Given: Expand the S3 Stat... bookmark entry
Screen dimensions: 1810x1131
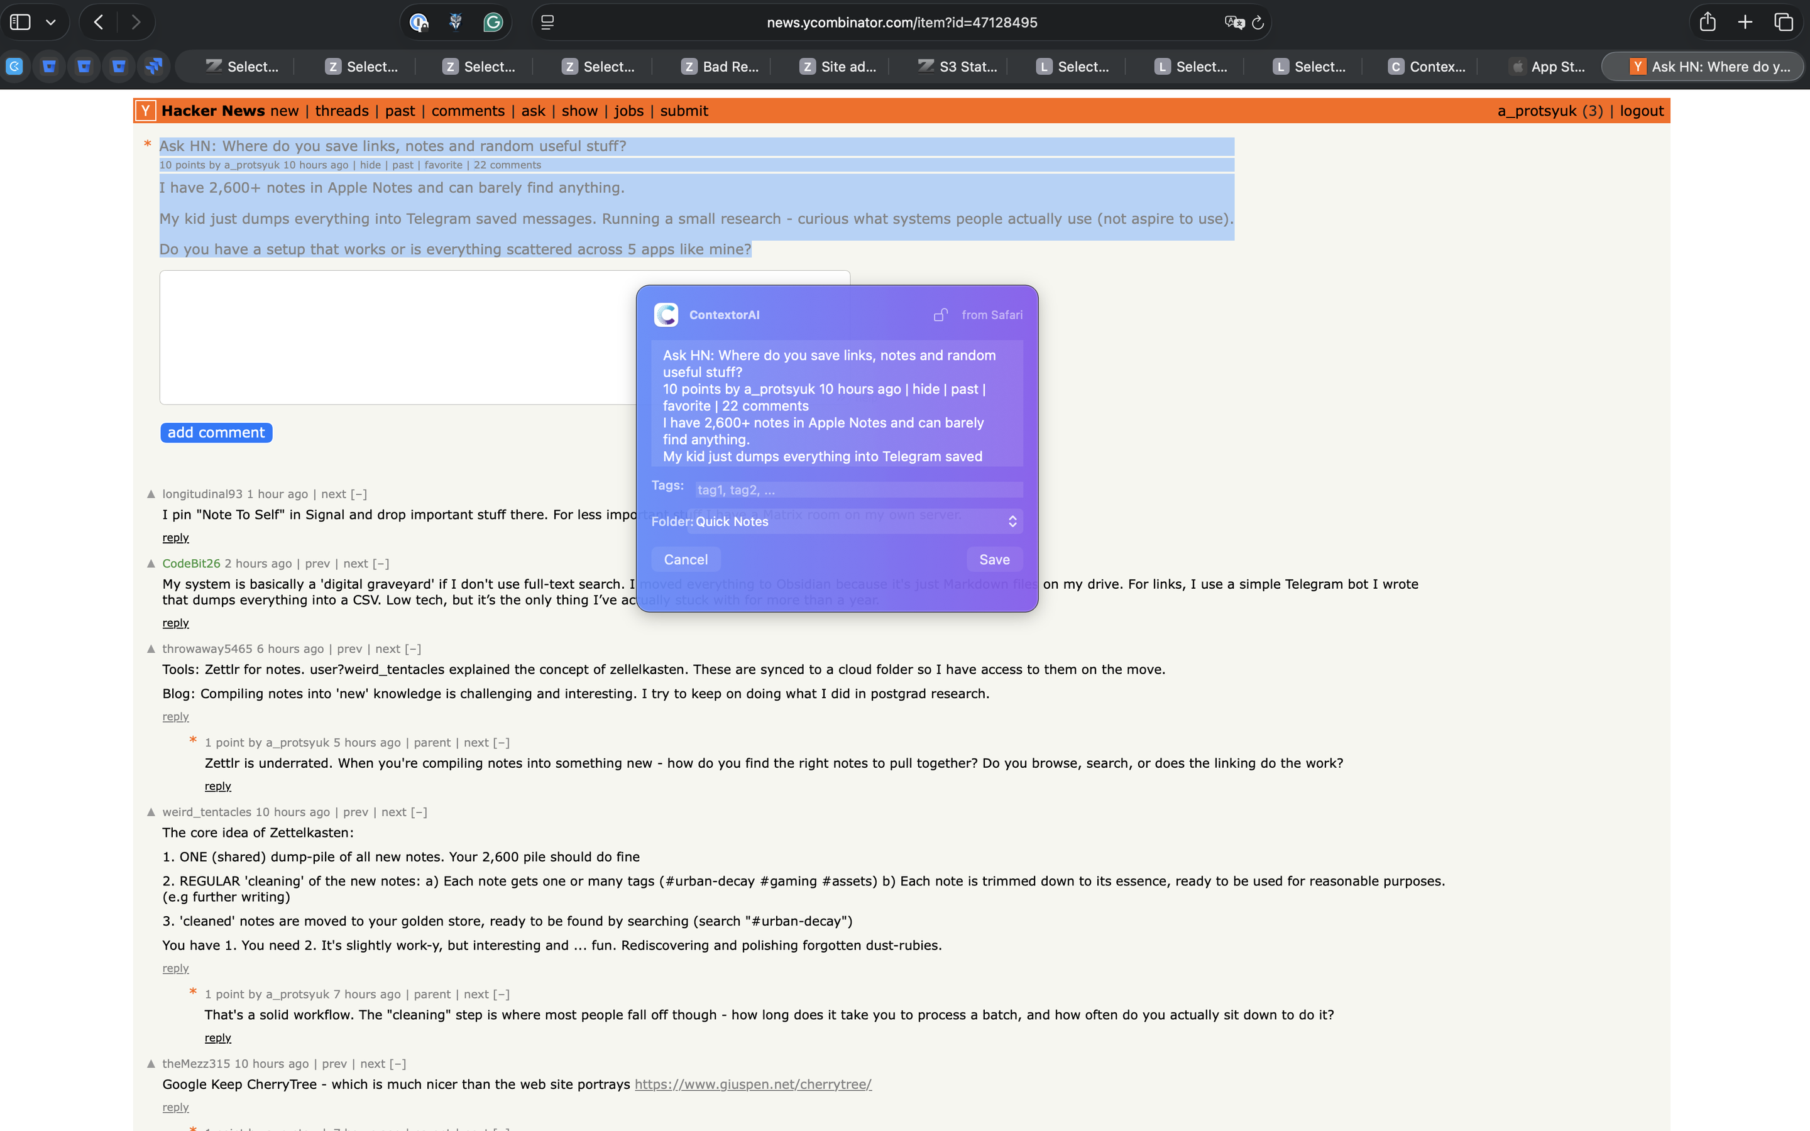Looking at the screenshot, I should coord(958,66).
